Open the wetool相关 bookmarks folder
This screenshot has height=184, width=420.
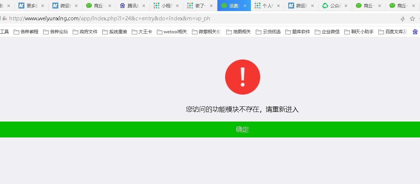click(172, 32)
